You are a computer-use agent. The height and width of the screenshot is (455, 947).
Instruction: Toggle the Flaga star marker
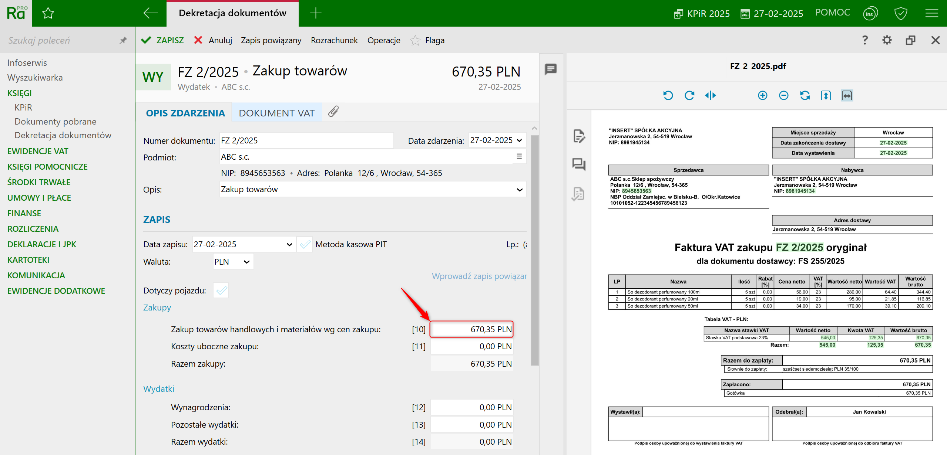pos(415,40)
